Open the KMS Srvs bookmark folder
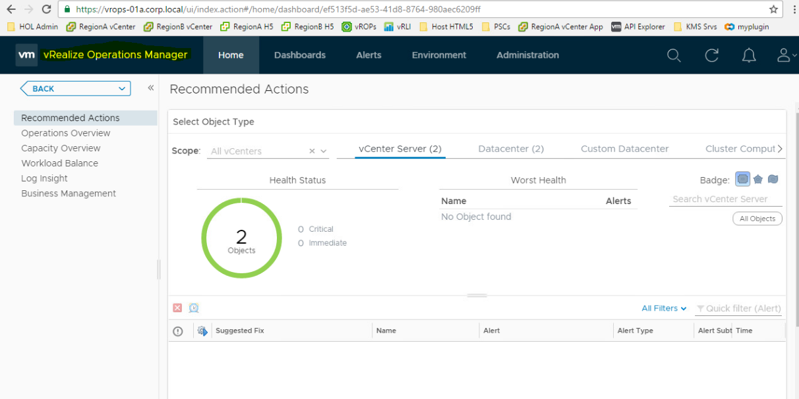Viewport: 799px width, 399px height. [695, 27]
